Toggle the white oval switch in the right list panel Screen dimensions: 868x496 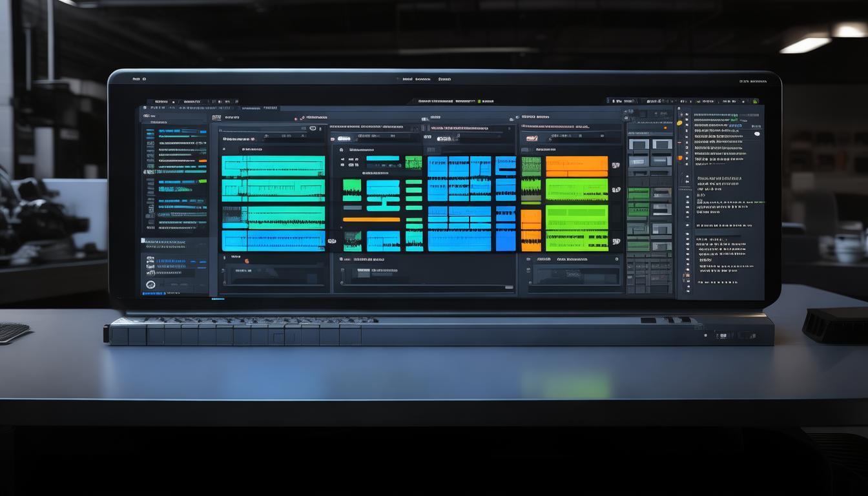click(757, 134)
